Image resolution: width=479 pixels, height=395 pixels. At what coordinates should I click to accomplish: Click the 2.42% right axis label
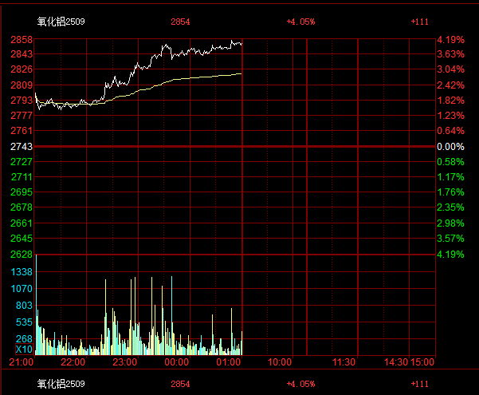[450, 85]
